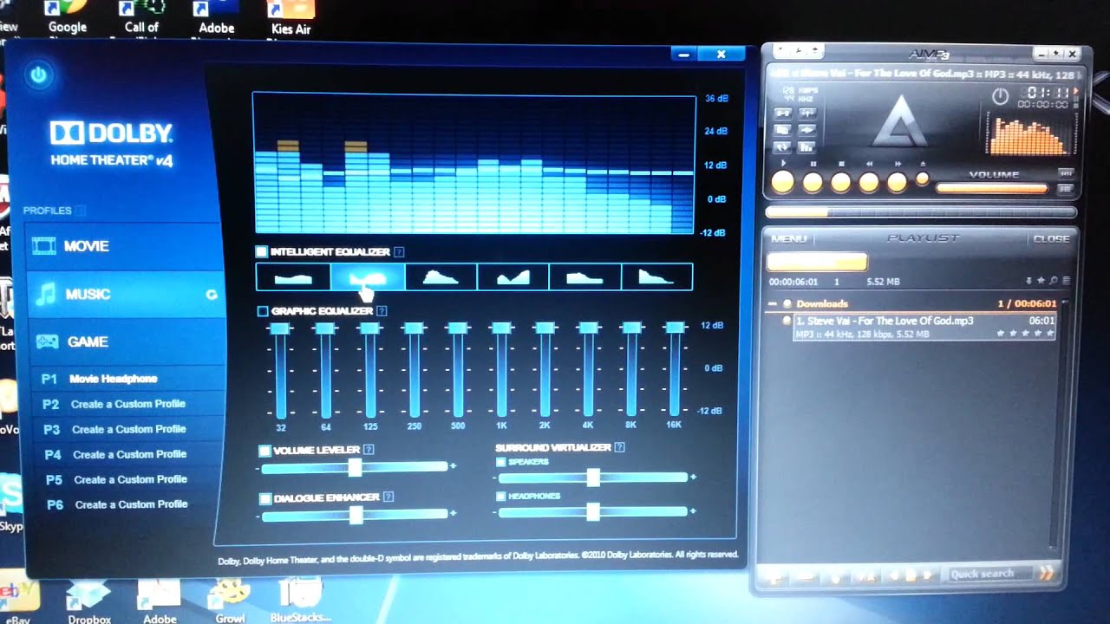Open help for Volume Leveler
Image resolution: width=1110 pixels, height=624 pixels.
pos(369,450)
